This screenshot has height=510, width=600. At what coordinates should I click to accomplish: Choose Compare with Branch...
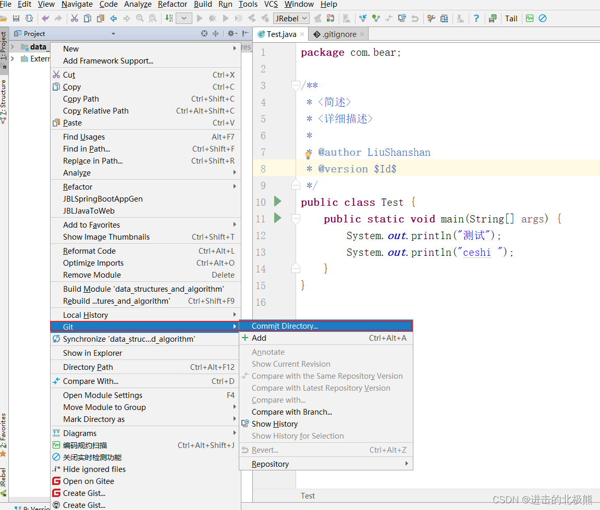coord(326,412)
